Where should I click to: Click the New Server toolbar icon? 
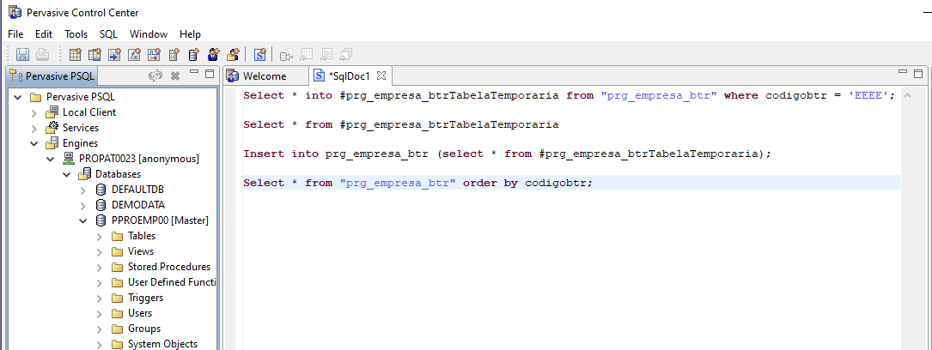point(174,55)
